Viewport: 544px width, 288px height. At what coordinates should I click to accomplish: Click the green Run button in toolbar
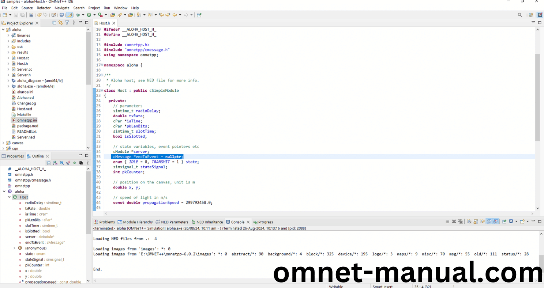coord(89,15)
